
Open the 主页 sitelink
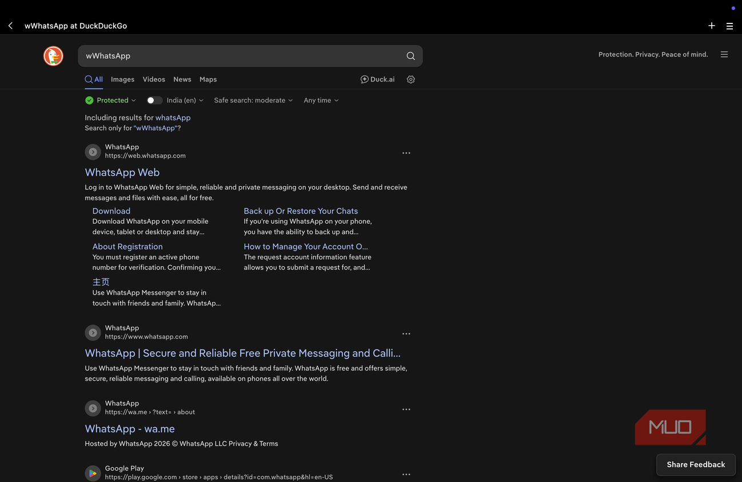101,282
